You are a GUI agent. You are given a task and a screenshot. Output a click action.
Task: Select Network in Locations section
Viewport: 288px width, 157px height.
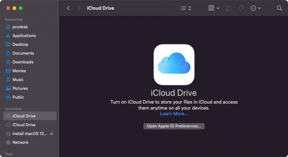20,142
